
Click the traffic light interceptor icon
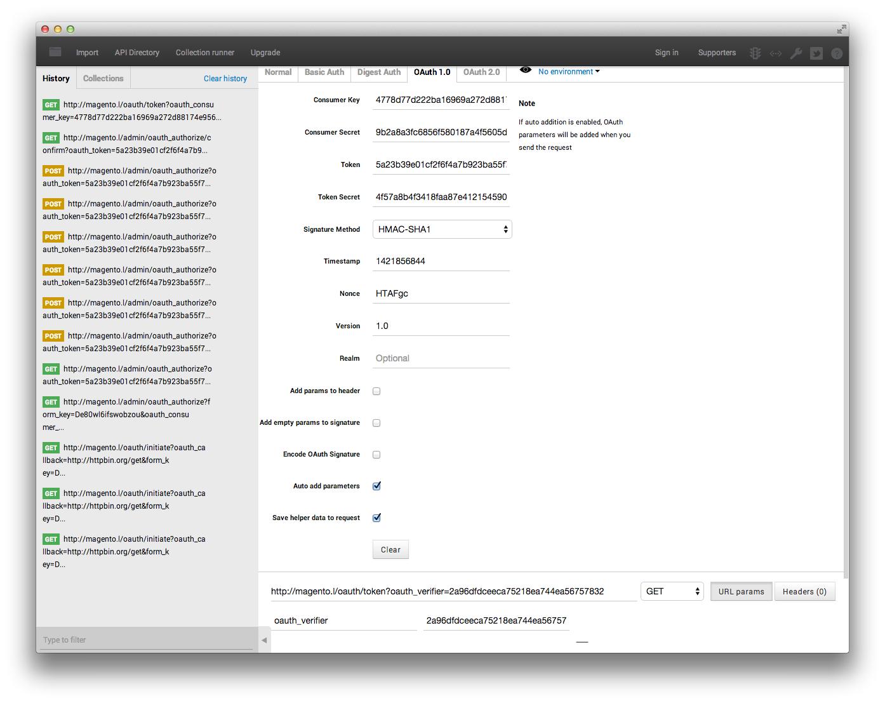click(x=754, y=53)
